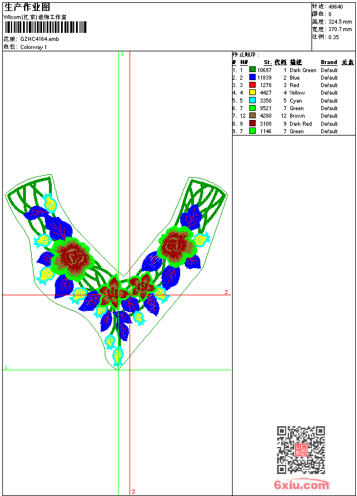Click the barcode under the studio name
The height and width of the screenshot is (496, 357).
45,27
